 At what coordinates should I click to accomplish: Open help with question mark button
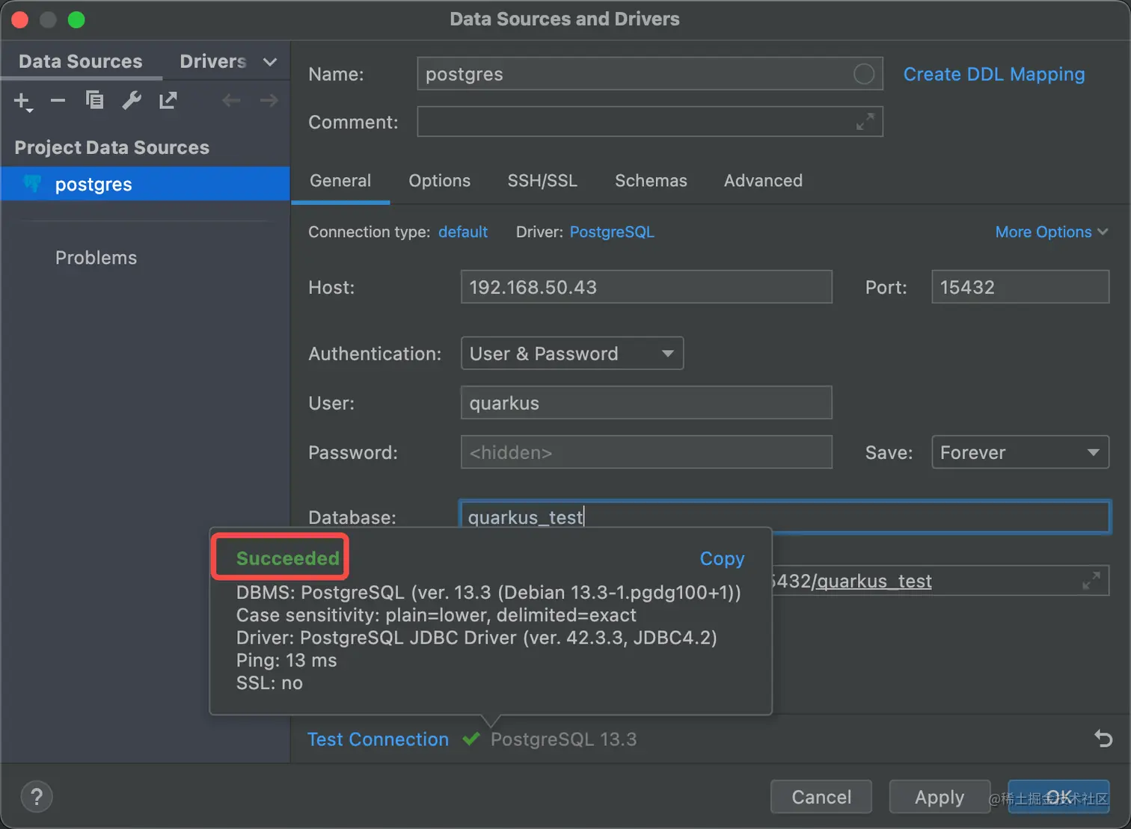[x=37, y=797]
